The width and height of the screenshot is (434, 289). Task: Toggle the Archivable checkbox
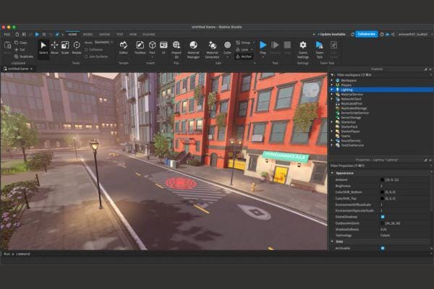click(x=383, y=249)
